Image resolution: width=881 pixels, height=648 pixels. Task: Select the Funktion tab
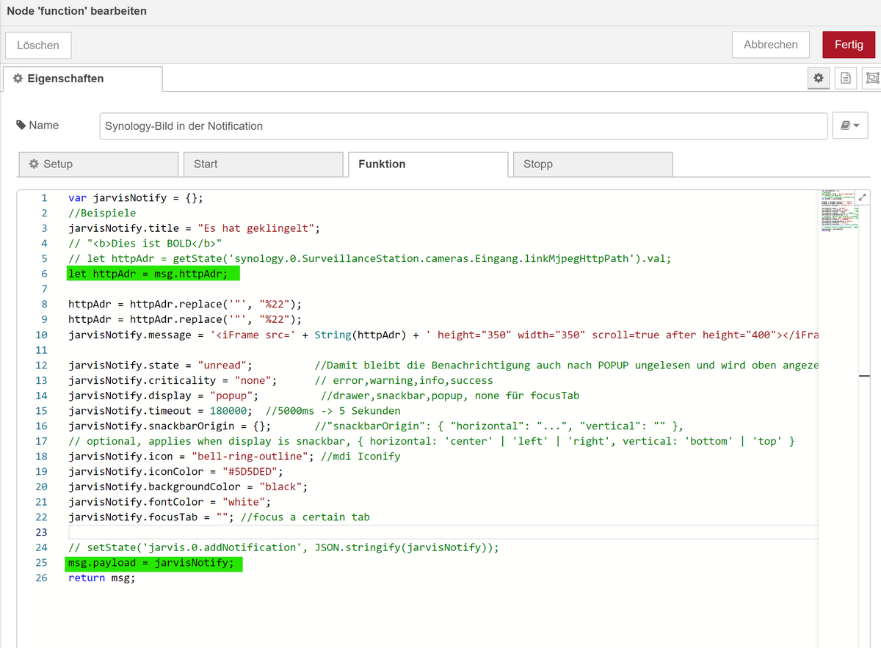pyautogui.click(x=428, y=164)
